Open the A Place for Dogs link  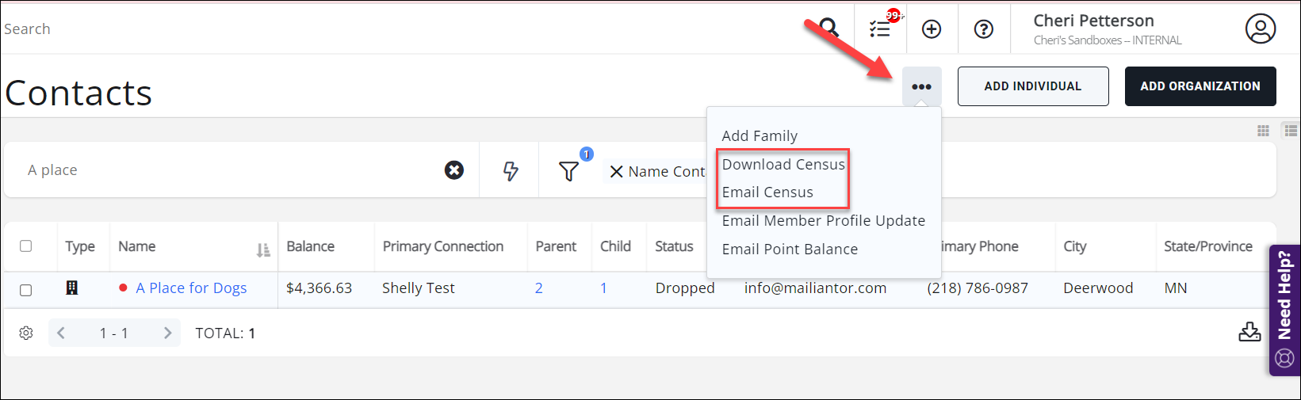pyautogui.click(x=191, y=288)
